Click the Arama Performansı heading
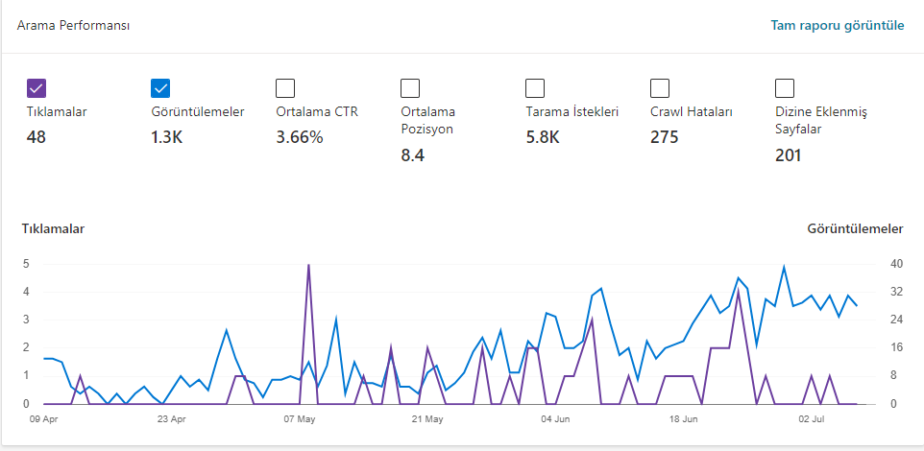 (74, 26)
